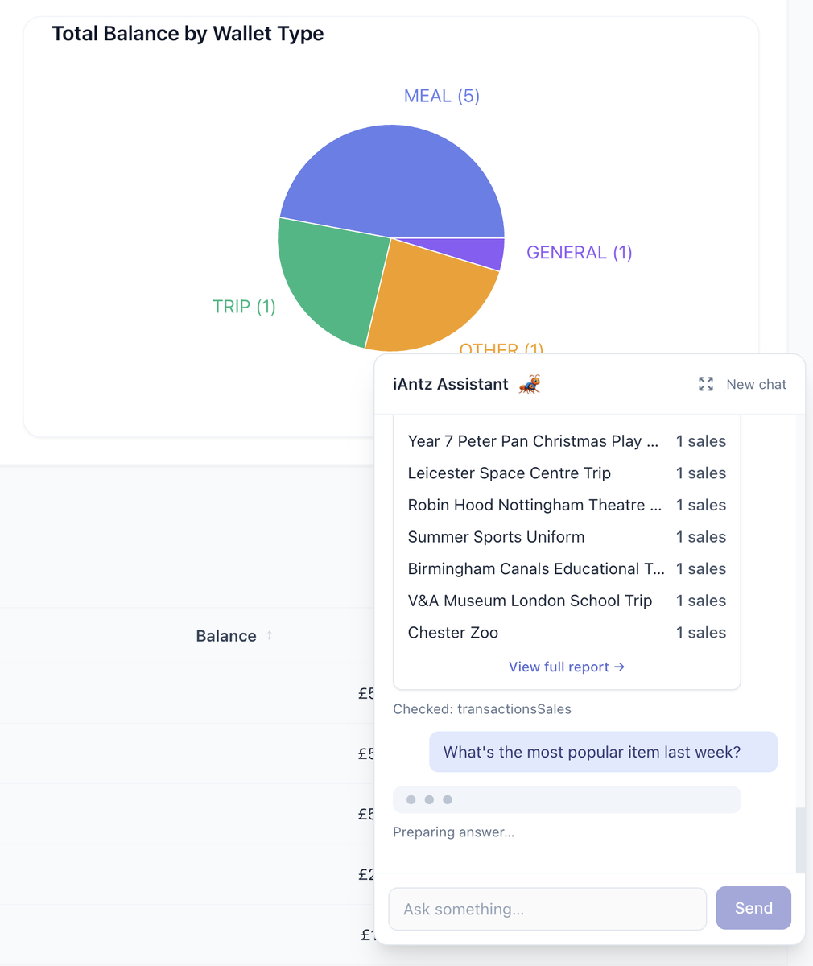Image resolution: width=813 pixels, height=966 pixels.
Task: Click the arrow icon next to View full report
Action: click(618, 667)
